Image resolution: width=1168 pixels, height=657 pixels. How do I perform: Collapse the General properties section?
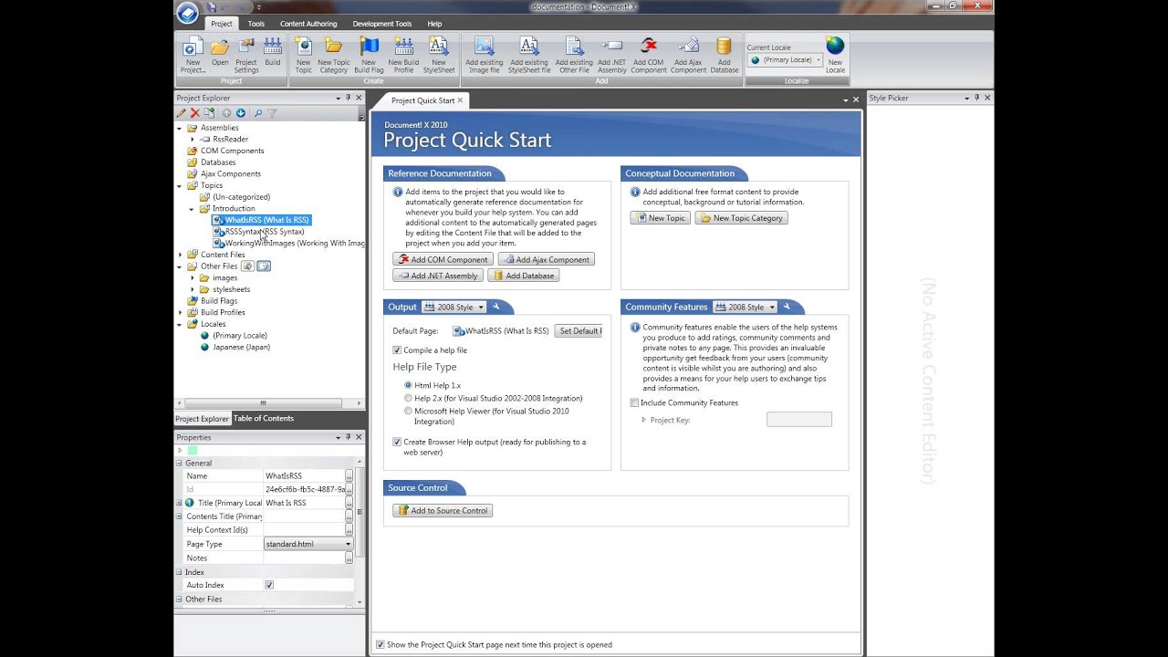[179, 463]
